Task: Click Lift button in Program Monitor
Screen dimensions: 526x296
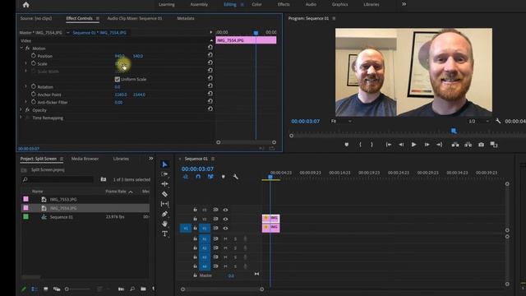Action: (454, 145)
